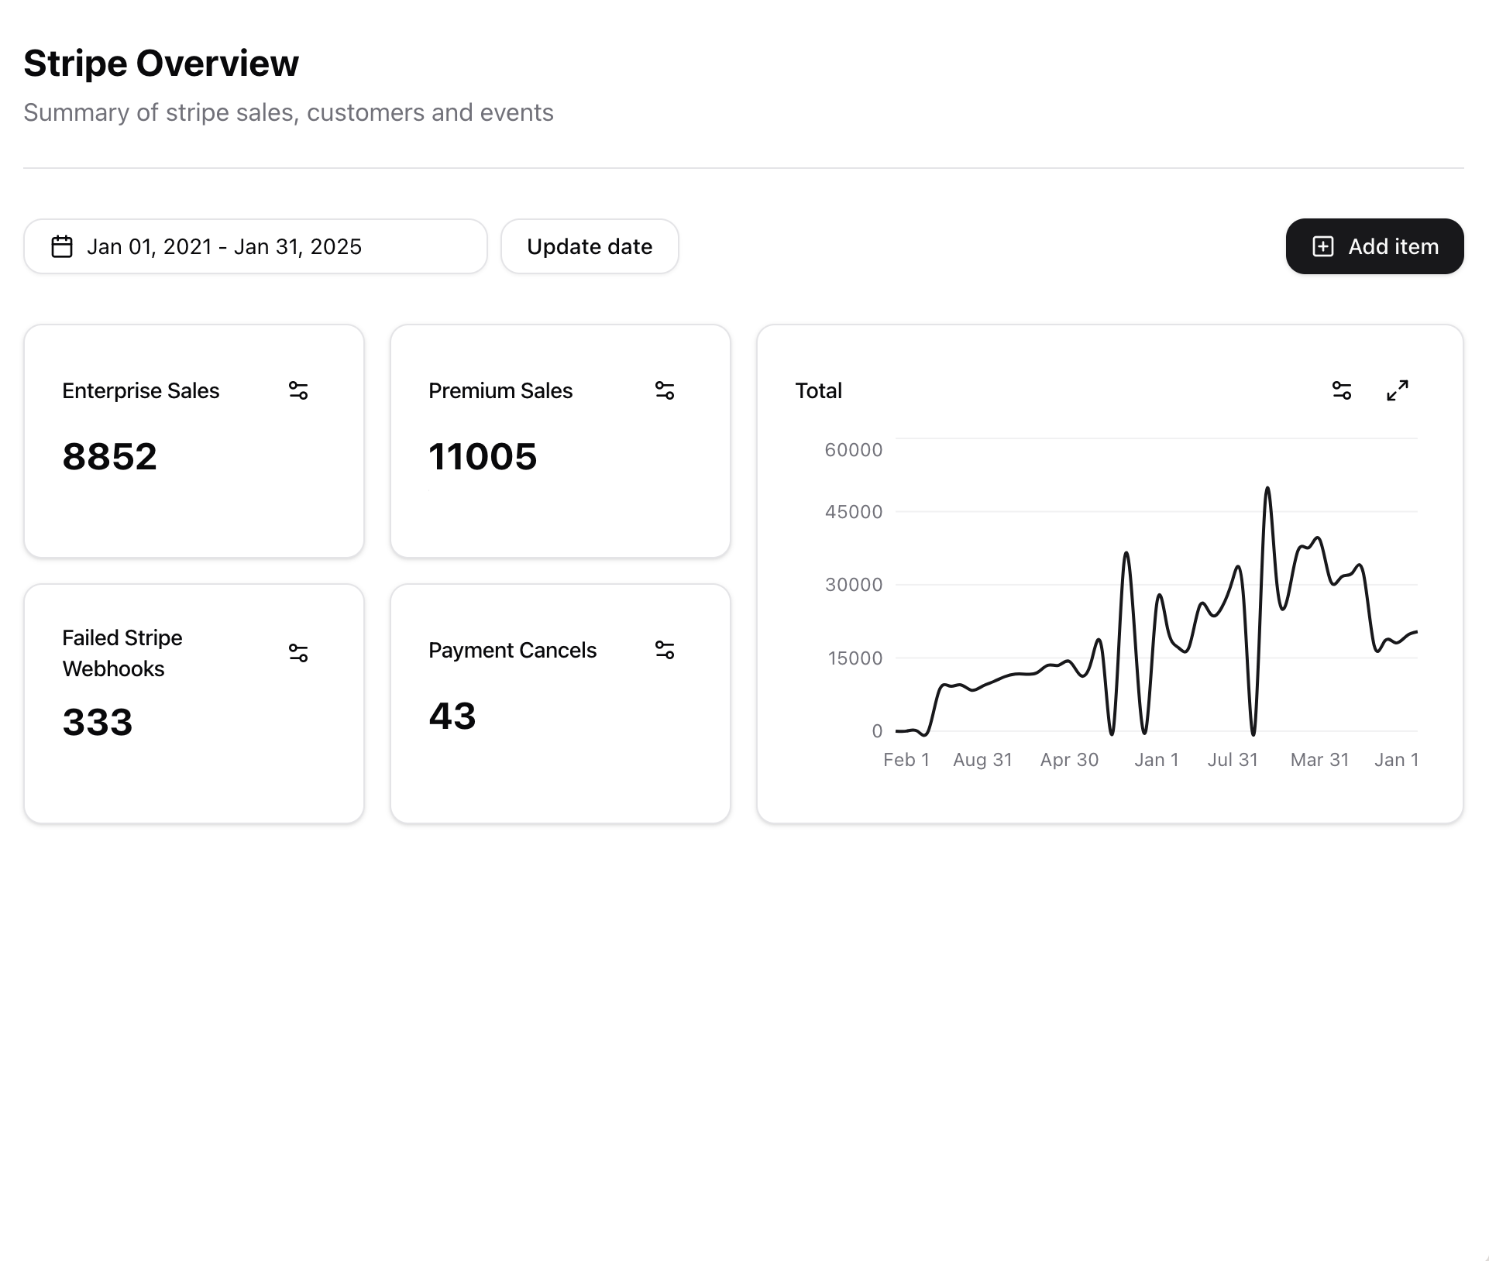
Task: Click the 15000 y-axis label
Action: (x=855, y=658)
